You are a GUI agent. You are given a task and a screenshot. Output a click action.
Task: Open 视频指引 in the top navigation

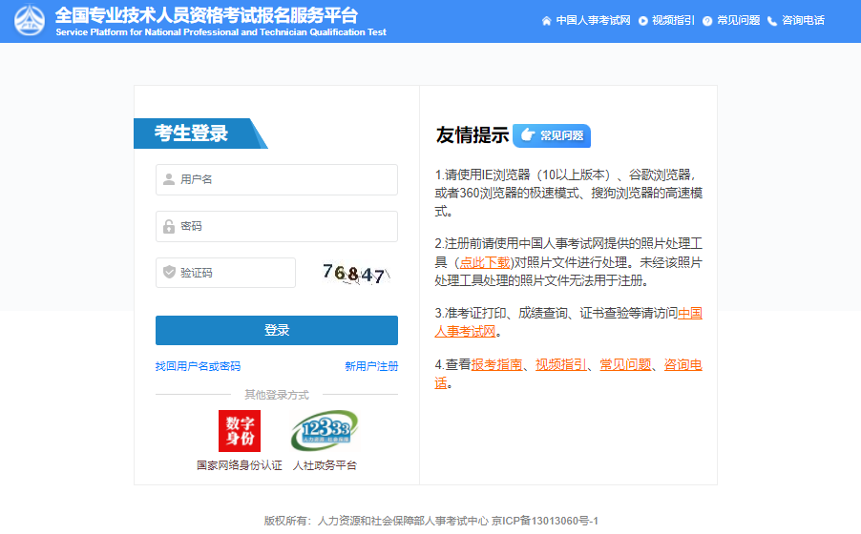click(x=673, y=21)
